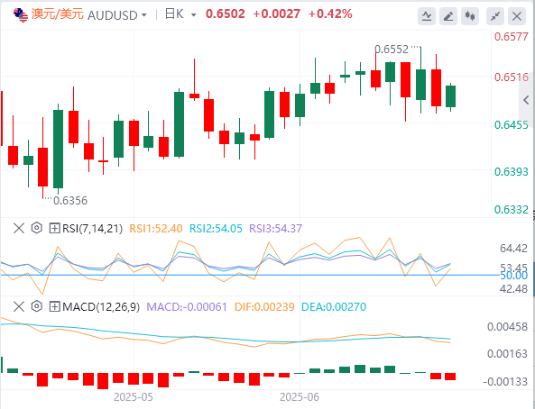Open the indicator line chart tool

[427, 16]
